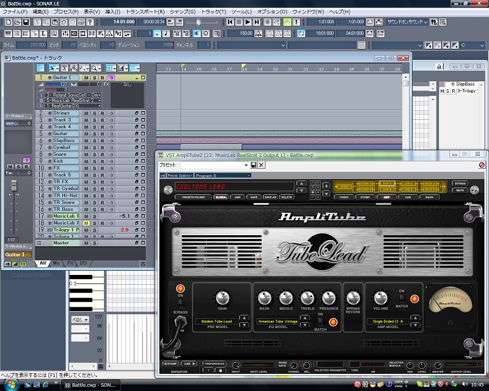
Task: Click the delete preset red X icon
Action: pyautogui.click(x=262, y=165)
